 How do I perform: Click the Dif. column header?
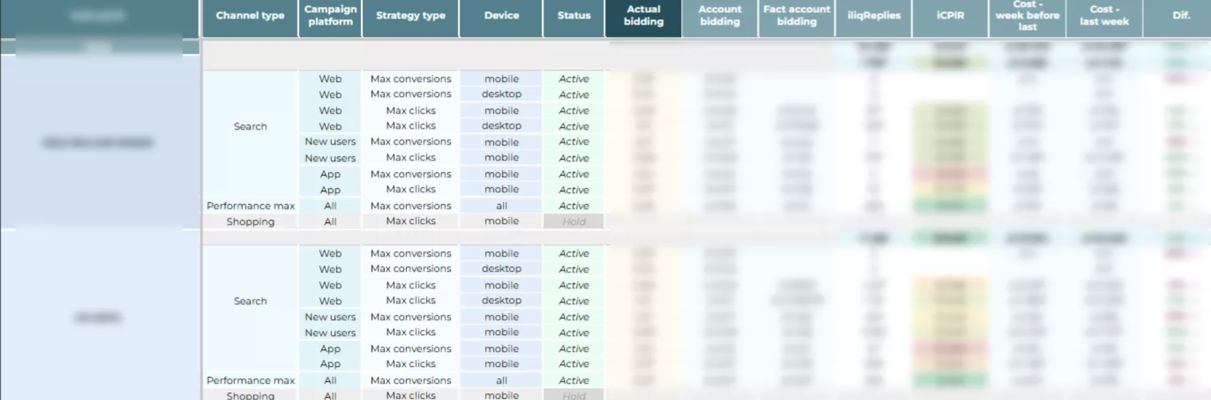tap(1181, 16)
